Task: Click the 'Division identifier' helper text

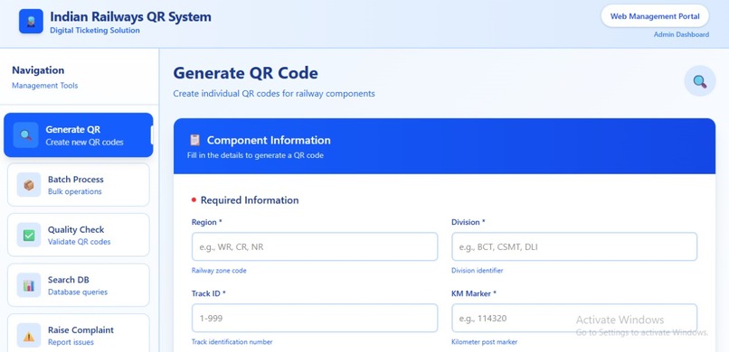Action: (x=477, y=271)
